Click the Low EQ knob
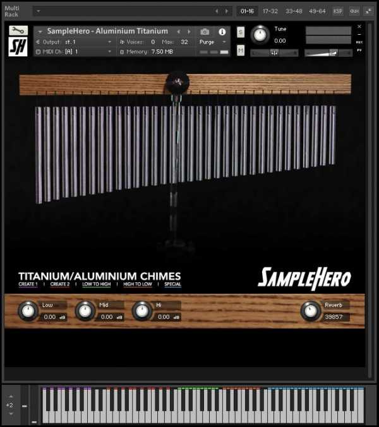379x427 pixels. pos(27,310)
